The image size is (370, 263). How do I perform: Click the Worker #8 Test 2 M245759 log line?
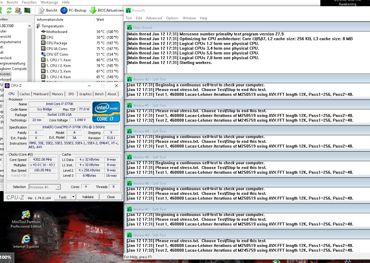[x=240, y=251]
